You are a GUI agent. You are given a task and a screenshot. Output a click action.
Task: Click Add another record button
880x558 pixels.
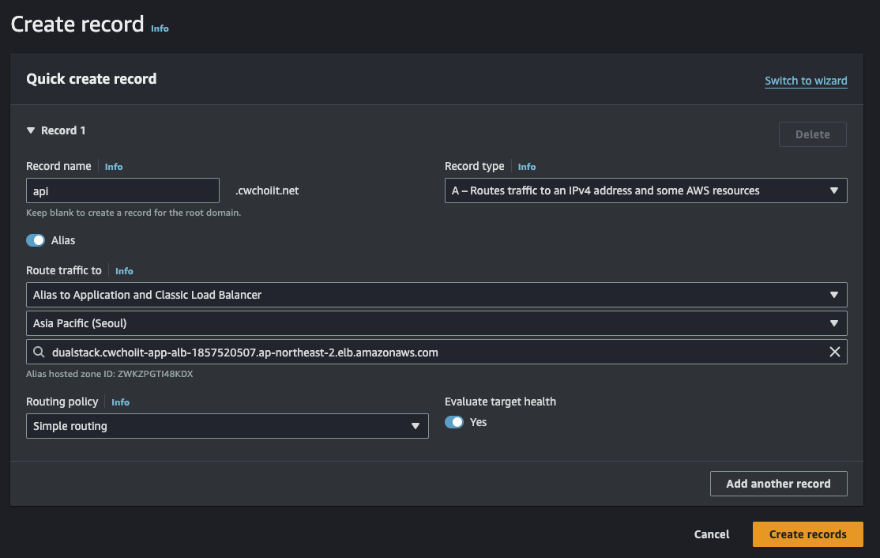coord(778,484)
